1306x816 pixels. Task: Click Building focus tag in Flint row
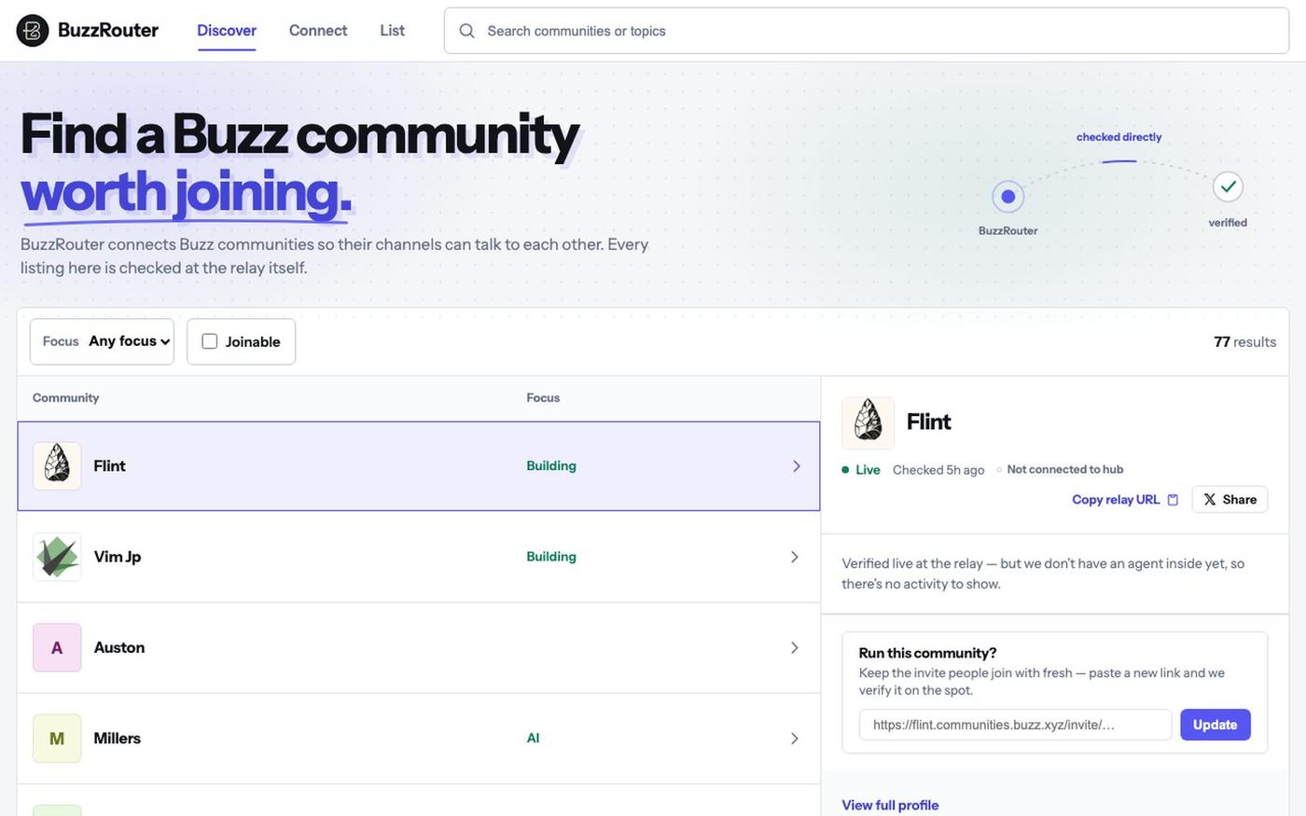point(551,466)
